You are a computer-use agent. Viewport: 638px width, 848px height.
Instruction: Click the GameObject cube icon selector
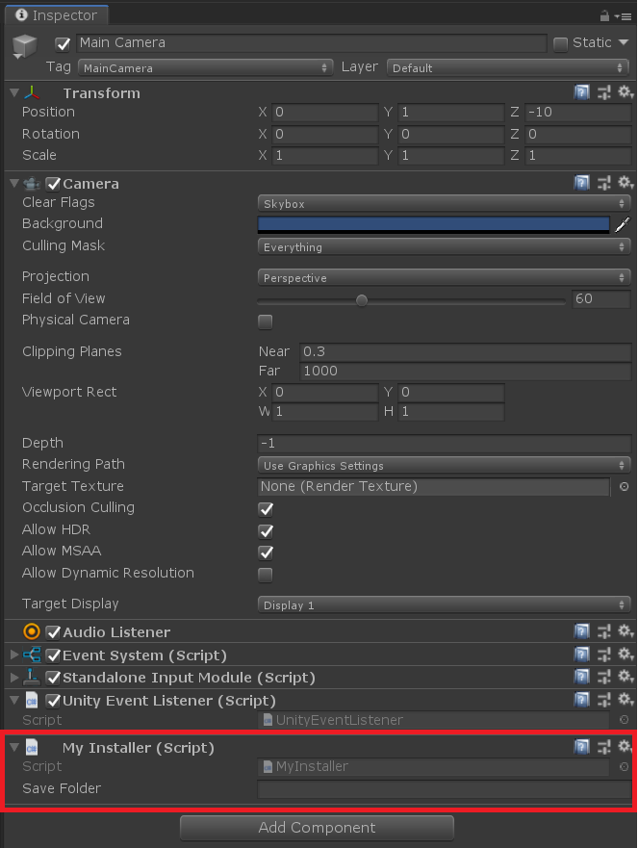point(25,46)
